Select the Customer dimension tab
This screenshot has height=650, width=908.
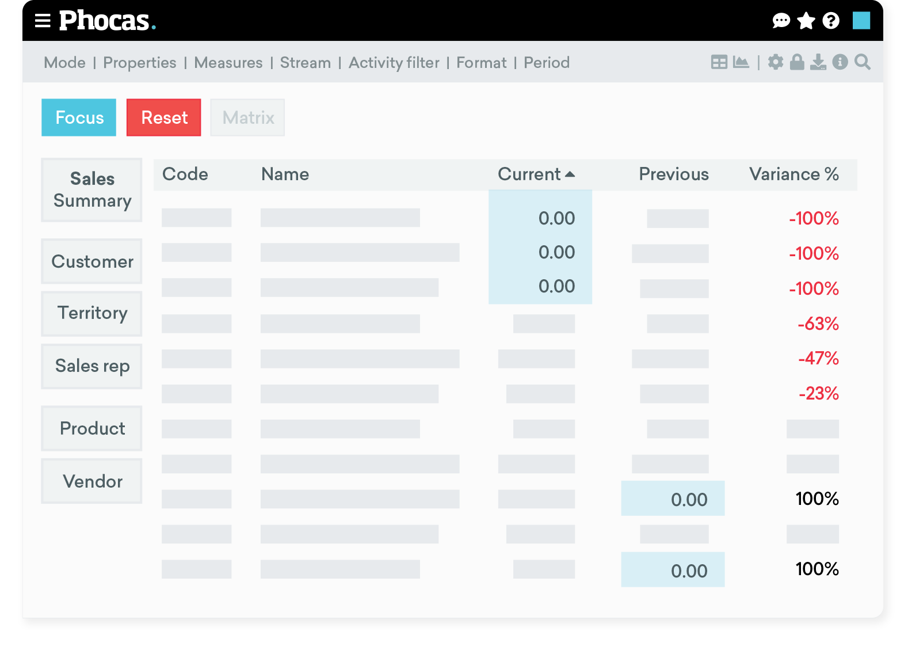[x=92, y=261]
